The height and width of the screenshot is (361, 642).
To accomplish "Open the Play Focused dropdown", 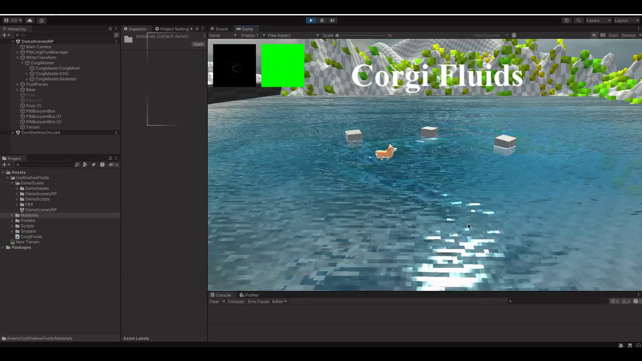I will click(491, 36).
